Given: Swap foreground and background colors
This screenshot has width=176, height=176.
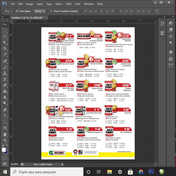Looking at the screenshot, I should point(7,145).
